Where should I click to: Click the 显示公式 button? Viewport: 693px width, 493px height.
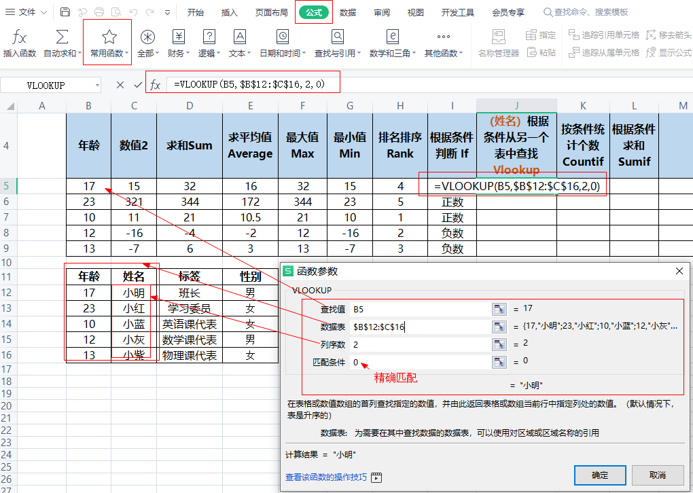tap(669, 52)
